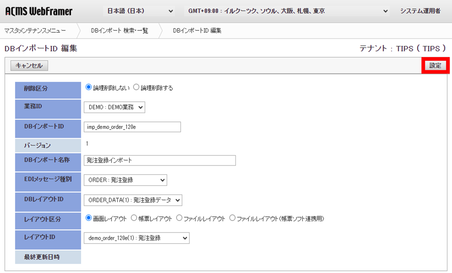This screenshot has width=452, height=273.
Task: Select the 画面レイアウト radio option
Action: pyautogui.click(x=88, y=218)
